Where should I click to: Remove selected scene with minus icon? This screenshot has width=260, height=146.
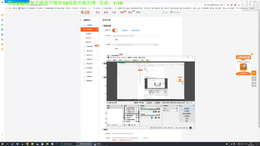pos(110,125)
